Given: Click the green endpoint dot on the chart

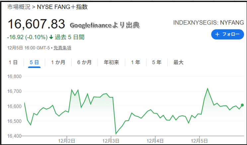Looking at the screenshot, I should point(242,105).
